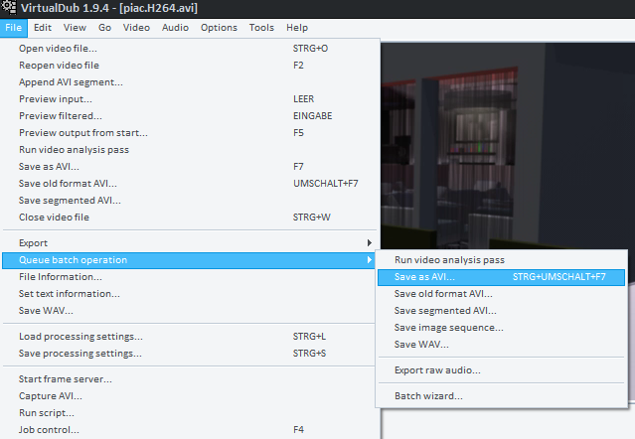The width and height of the screenshot is (635, 439).
Task: Open the File menu
Action: pyautogui.click(x=13, y=28)
